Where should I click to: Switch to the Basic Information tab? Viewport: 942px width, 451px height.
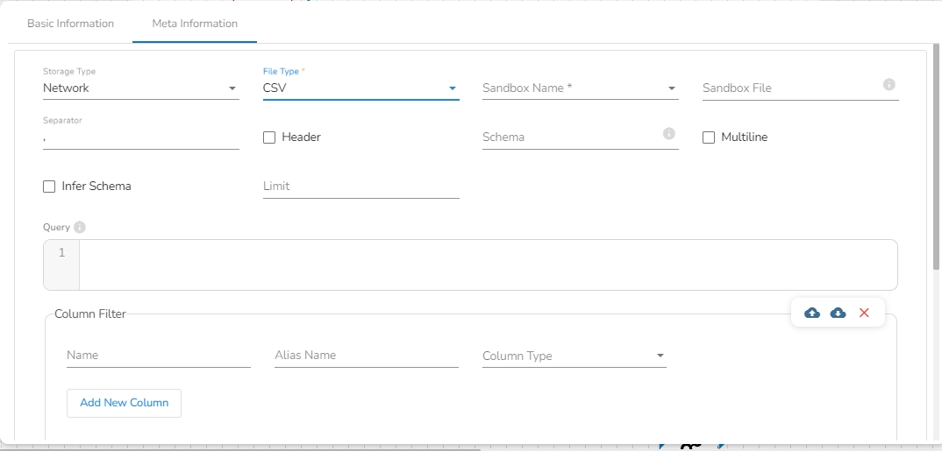pyautogui.click(x=70, y=24)
